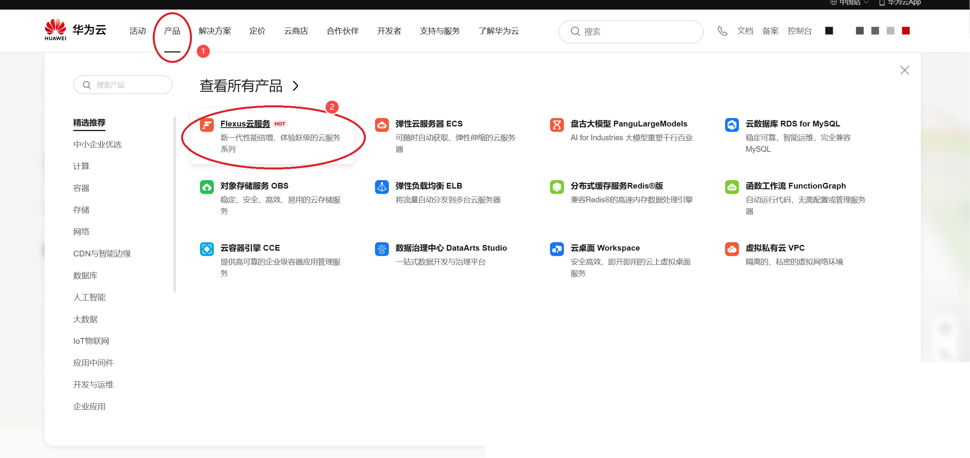The height and width of the screenshot is (458, 970).
Task: Click the 对象存储服务 OBS icon
Action: 207,187
